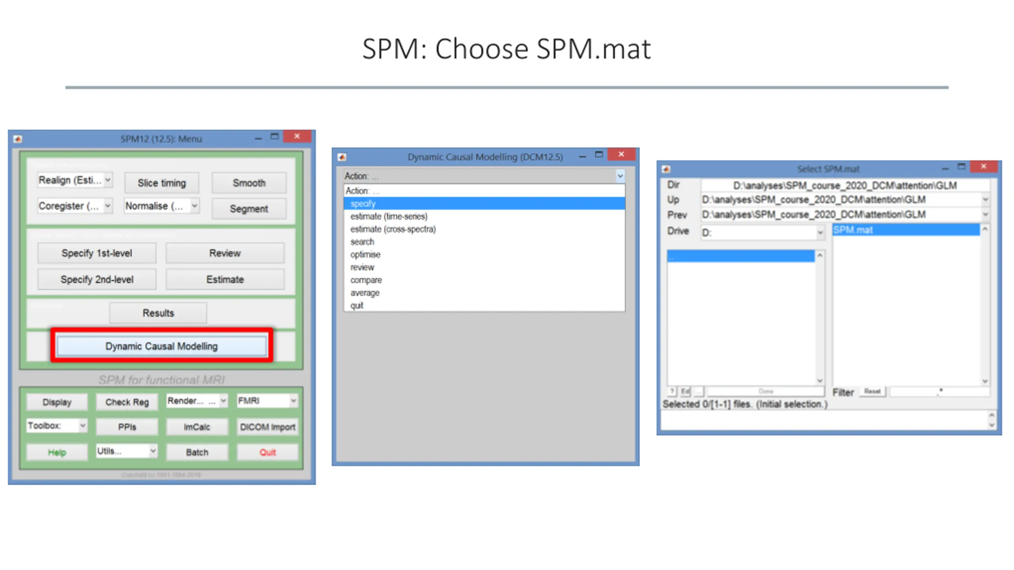
Task: Click file list scrollbar down arrow
Action: point(985,381)
